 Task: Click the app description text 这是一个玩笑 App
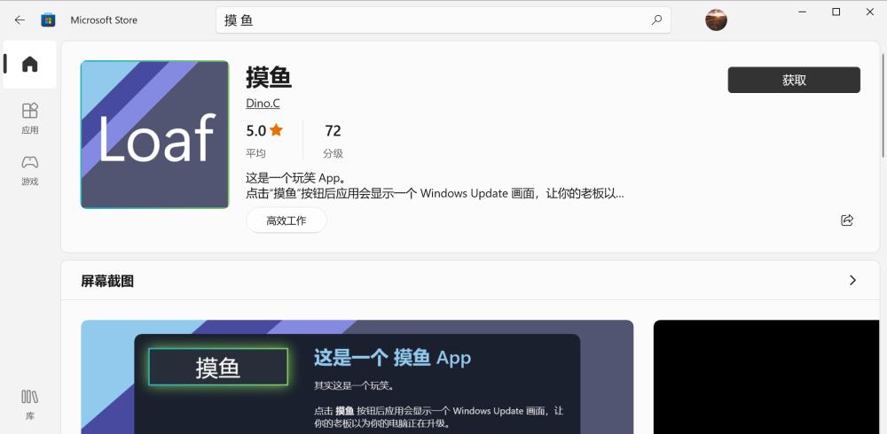tap(296, 178)
